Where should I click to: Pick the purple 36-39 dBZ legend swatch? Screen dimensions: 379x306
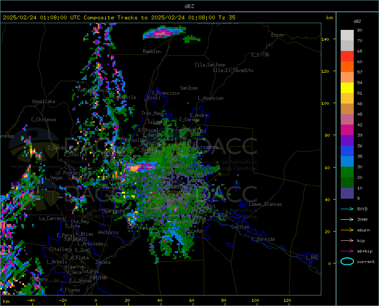coord(347,141)
